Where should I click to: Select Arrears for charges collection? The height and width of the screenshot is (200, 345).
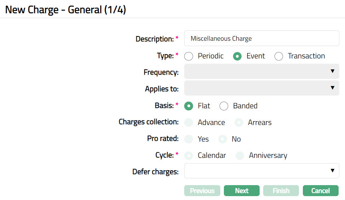point(240,122)
